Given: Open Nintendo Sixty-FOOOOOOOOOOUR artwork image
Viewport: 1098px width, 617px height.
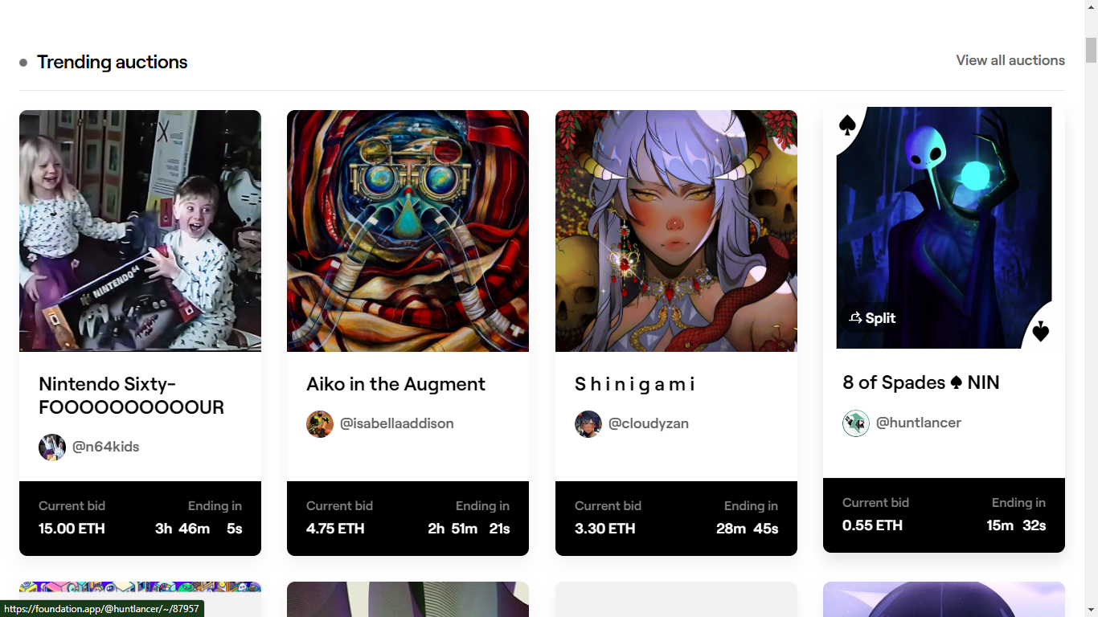Looking at the screenshot, I should click(x=140, y=231).
